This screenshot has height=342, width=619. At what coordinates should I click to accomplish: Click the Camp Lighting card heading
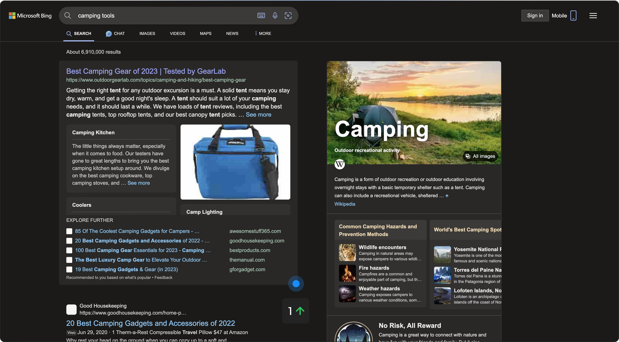coord(204,212)
